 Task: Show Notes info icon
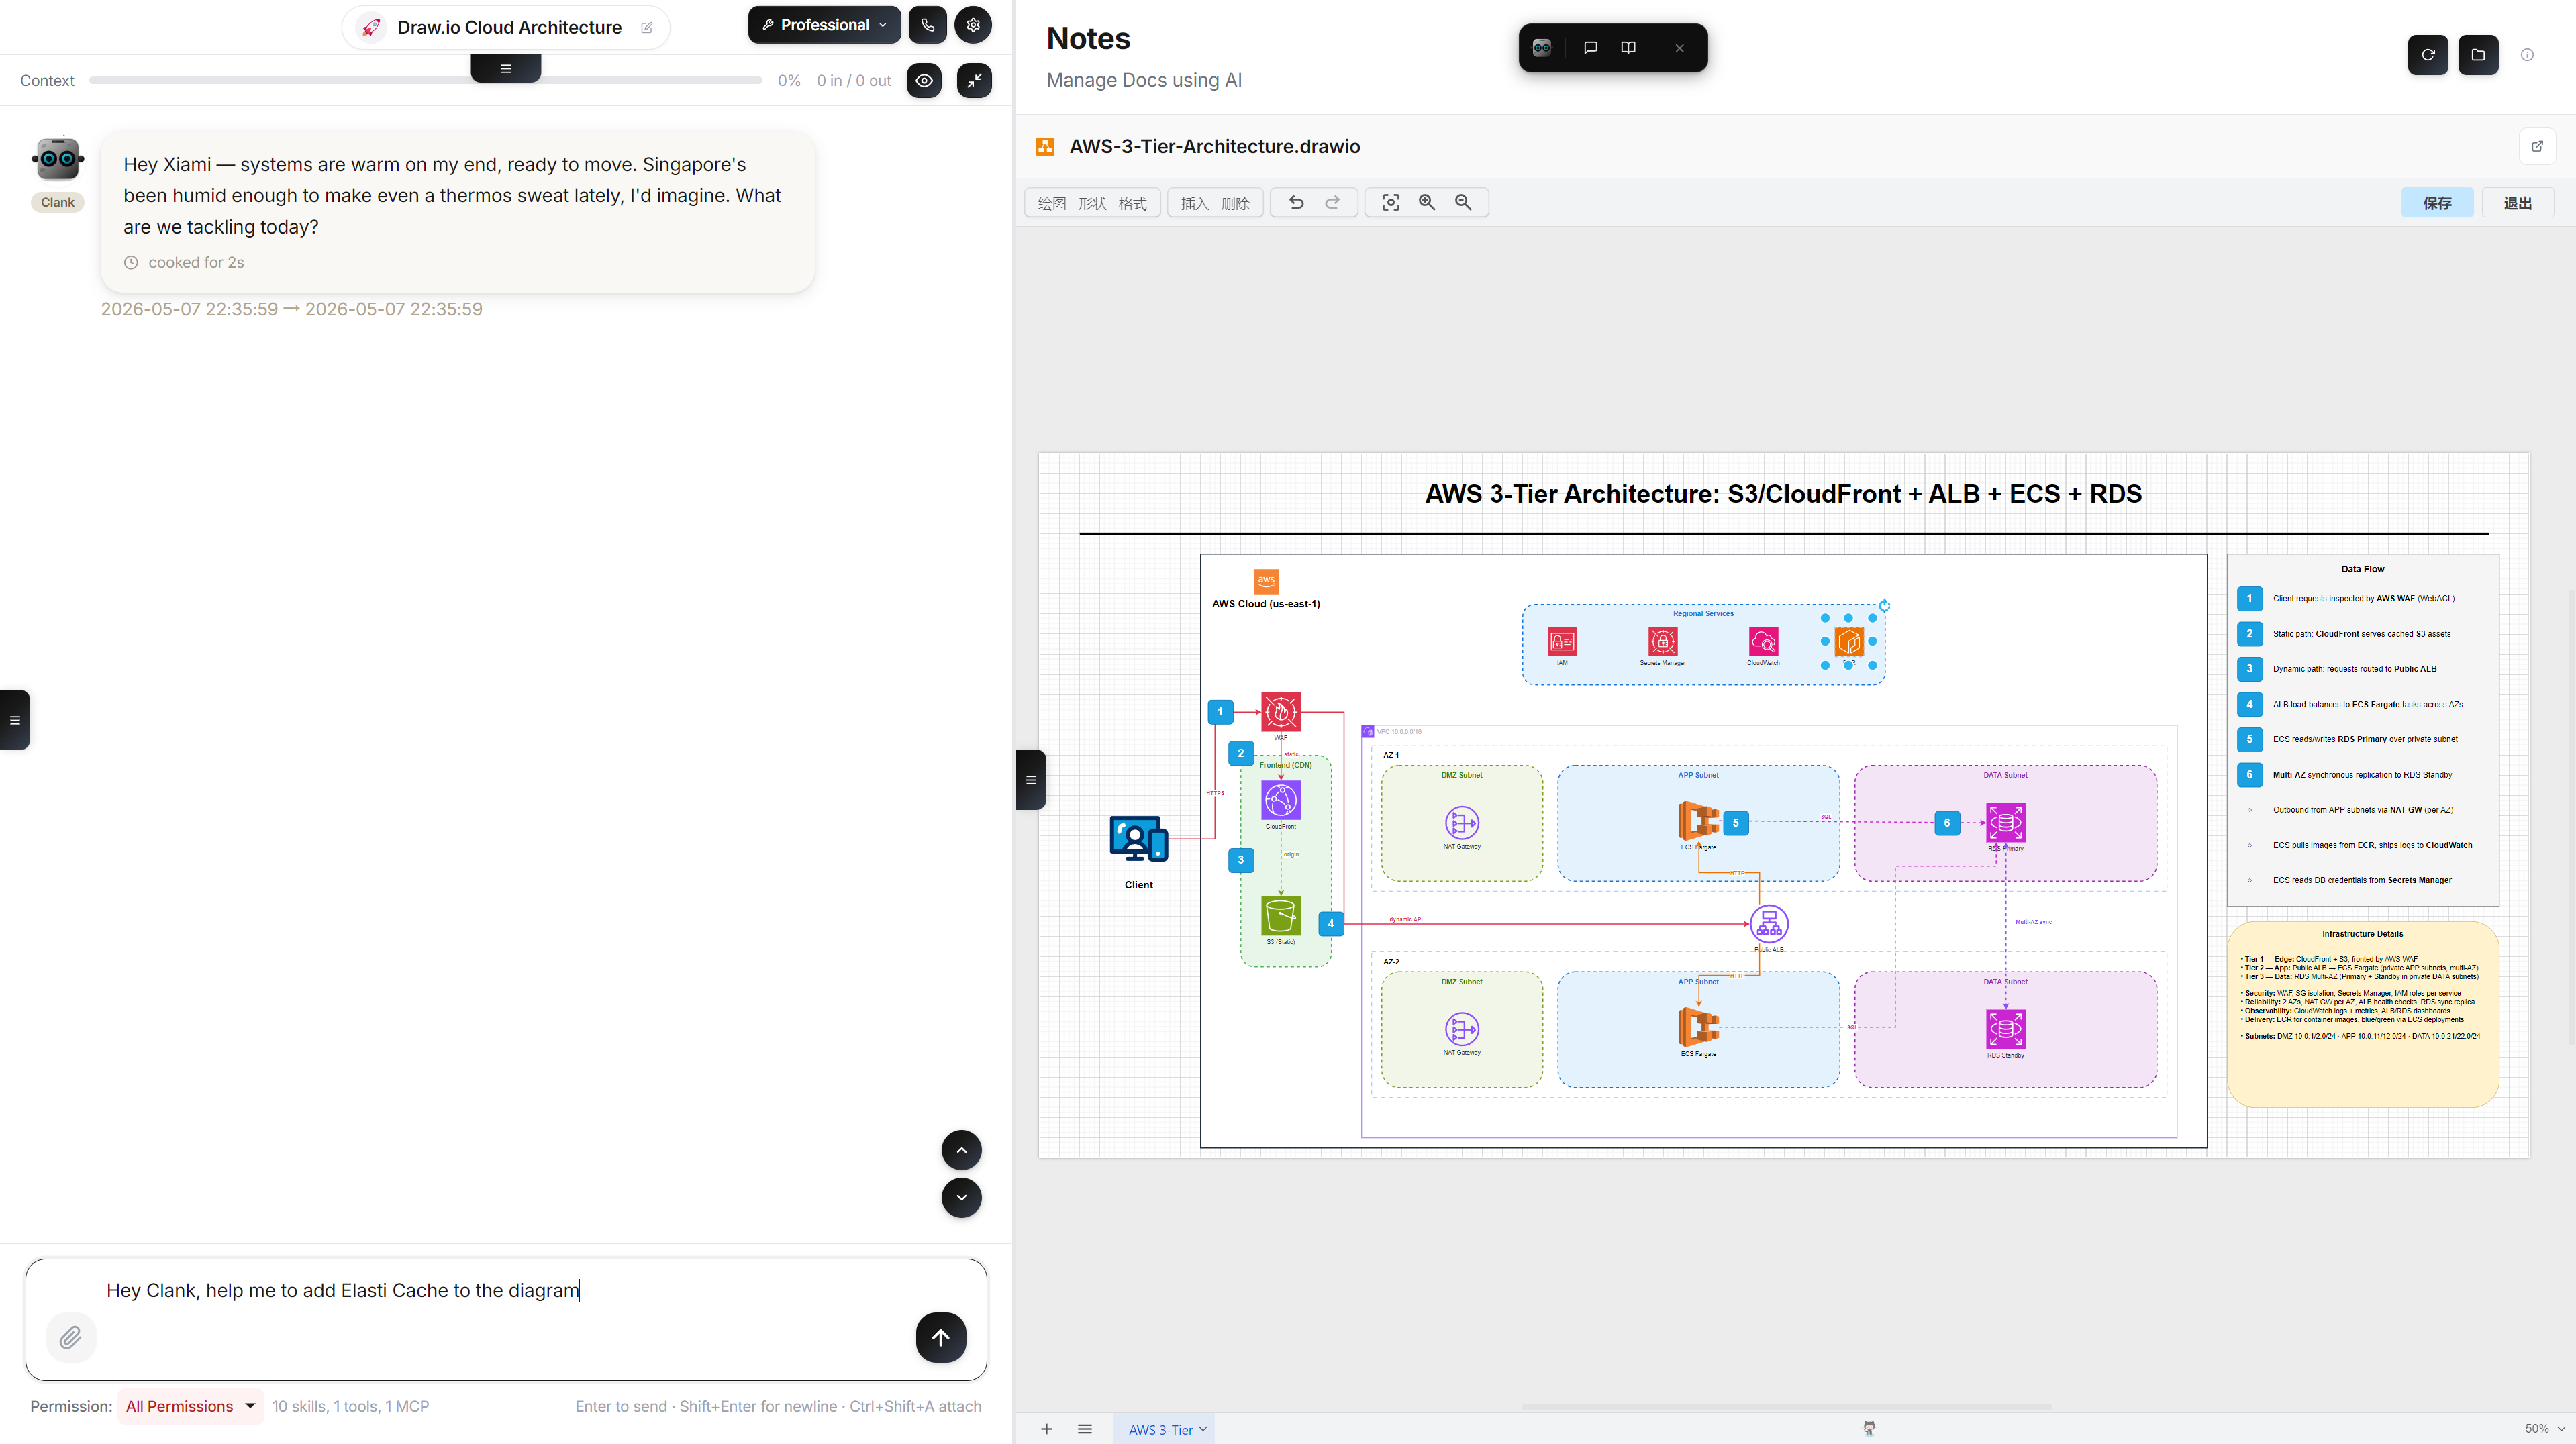[2527, 55]
